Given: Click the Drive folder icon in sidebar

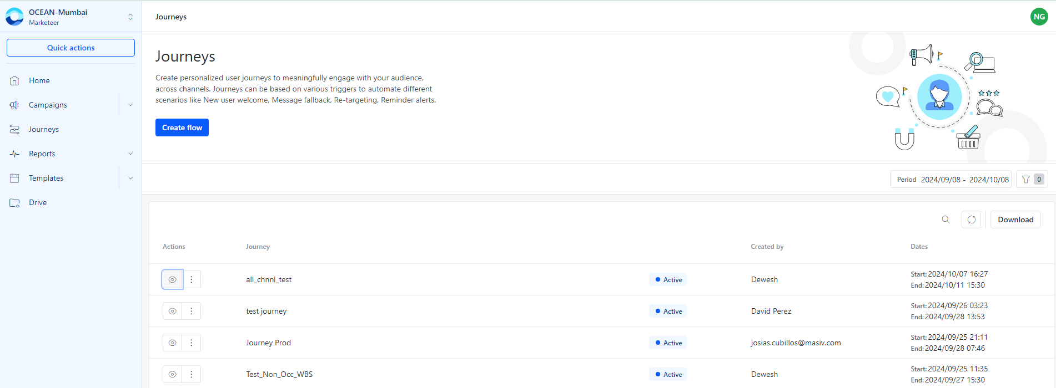Looking at the screenshot, I should coord(14,202).
